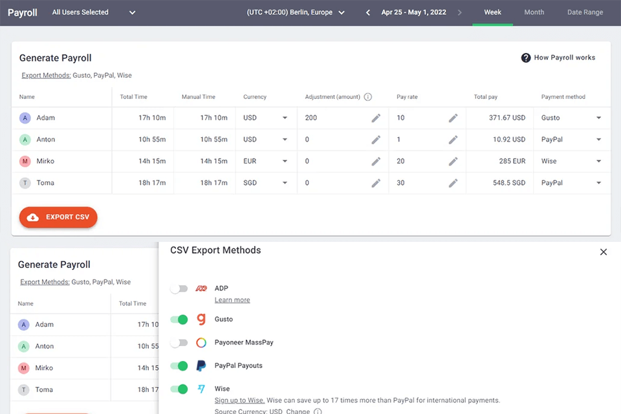Disable the Gusto export toggle
Viewport: 621px width, 414px height.
pos(179,319)
